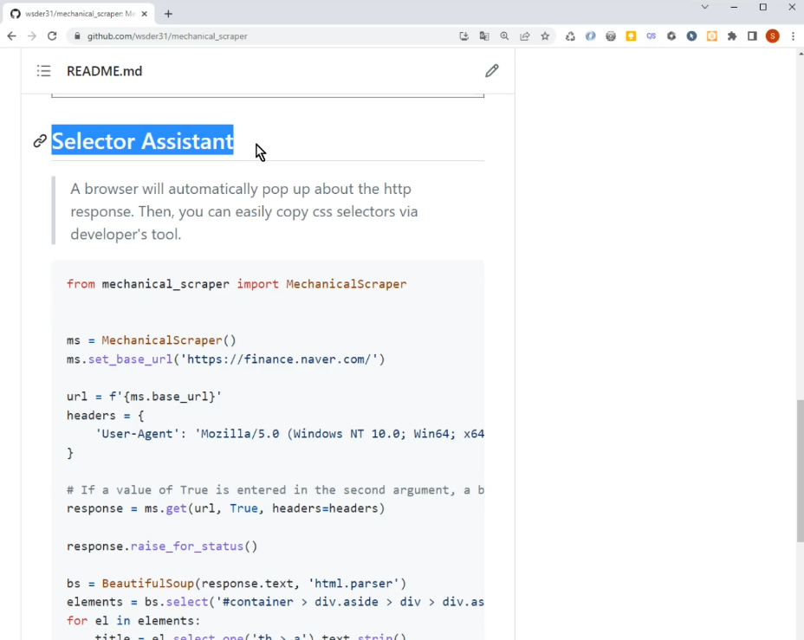Screen dimensions: 804x640
Task: Open README table of contents
Action: (x=43, y=71)
